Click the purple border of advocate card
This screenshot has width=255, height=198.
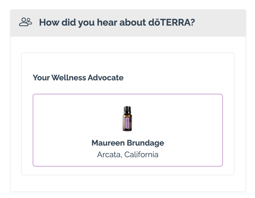128,94
